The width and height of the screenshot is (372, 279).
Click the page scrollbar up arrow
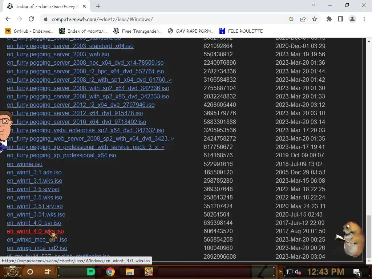coord(369,41)
